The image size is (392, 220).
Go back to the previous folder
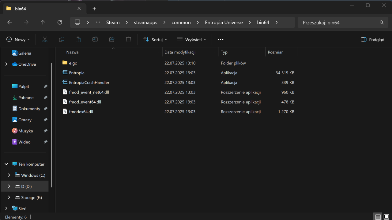click(x=9, y=22)
